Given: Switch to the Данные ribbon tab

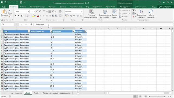Looking at the screenshot, I should point(63,7).
